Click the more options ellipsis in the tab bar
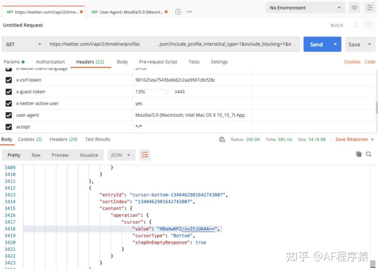This screenshot has height=272, width=378. tap(189, 11)
